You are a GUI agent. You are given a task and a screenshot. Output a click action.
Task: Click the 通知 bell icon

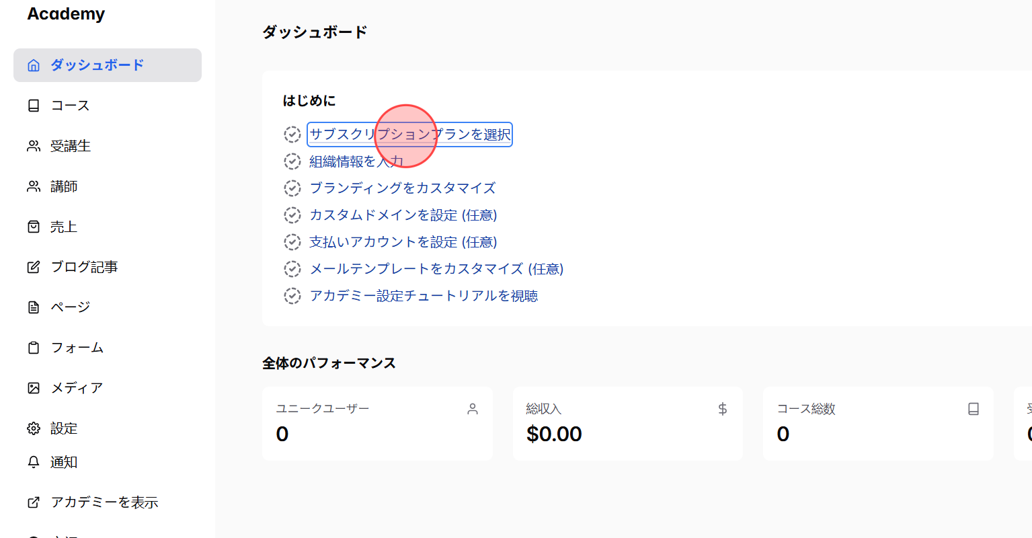[x=33, y=461]
